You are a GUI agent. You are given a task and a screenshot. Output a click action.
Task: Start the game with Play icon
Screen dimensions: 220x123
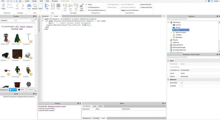tap(47, 6)
